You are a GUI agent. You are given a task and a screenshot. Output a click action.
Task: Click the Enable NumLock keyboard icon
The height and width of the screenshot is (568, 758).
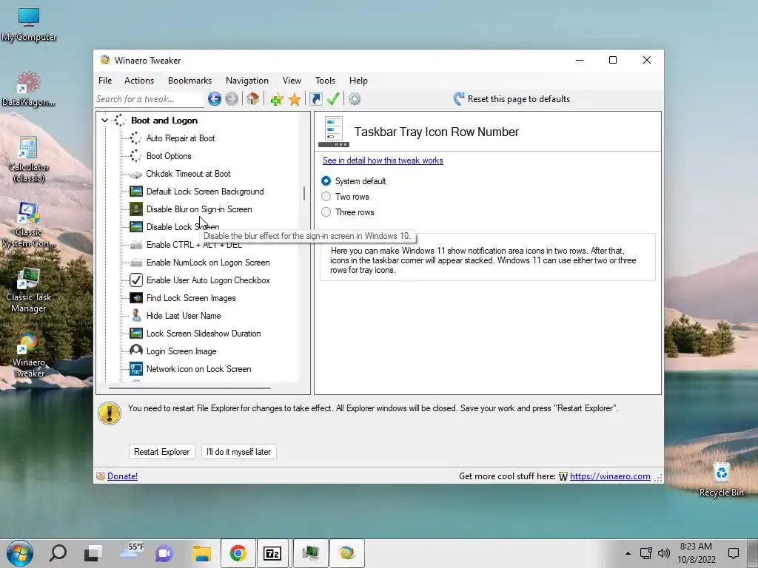136,263
